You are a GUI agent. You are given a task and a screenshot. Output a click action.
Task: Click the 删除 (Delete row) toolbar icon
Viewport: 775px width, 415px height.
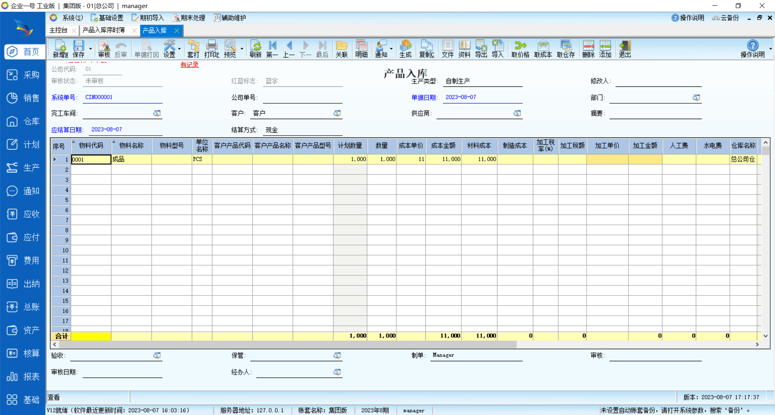pyautogui.click(x=588, y=49)
